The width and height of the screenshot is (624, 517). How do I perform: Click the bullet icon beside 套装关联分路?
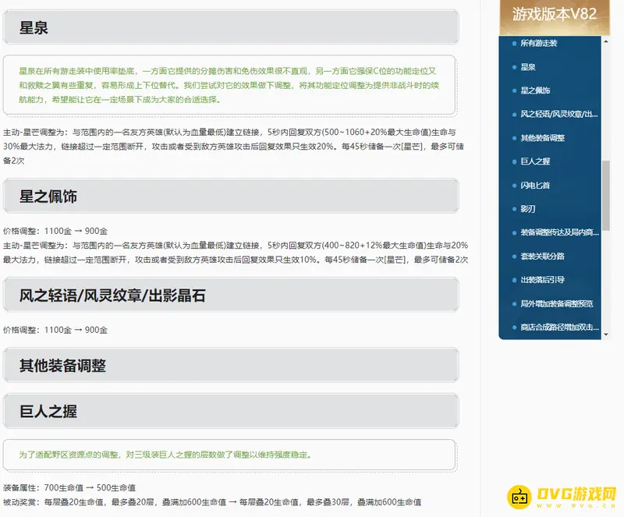click(x=512, y=256)
